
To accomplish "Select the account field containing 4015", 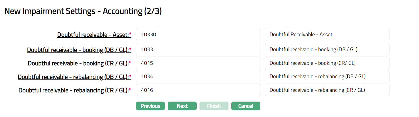I will point(198,63).
